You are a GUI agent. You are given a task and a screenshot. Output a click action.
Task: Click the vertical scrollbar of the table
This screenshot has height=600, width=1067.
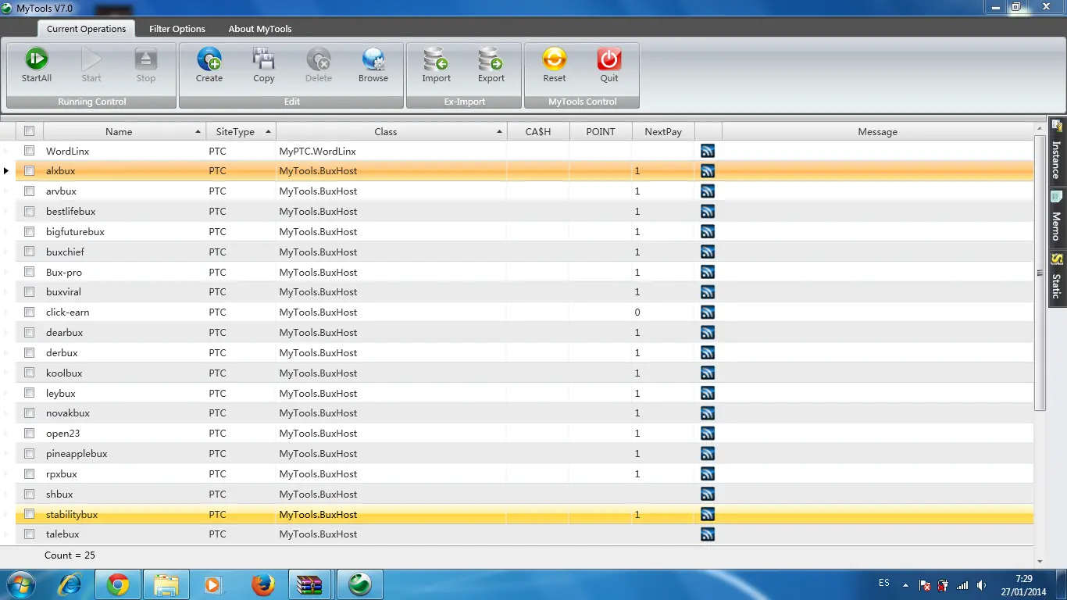1040,272
